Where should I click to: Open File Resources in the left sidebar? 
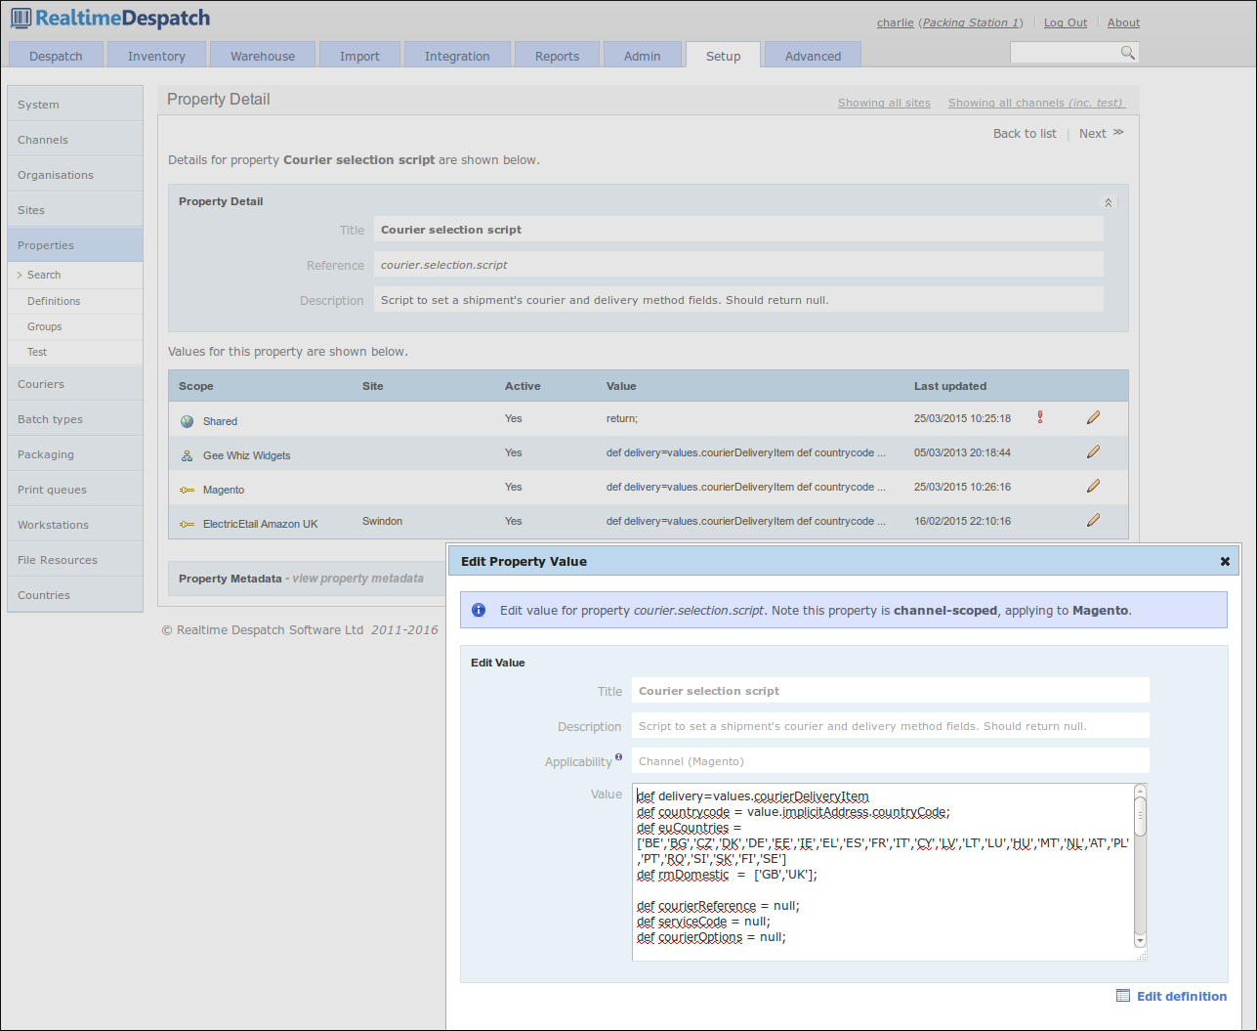click(x=75, y=560)
